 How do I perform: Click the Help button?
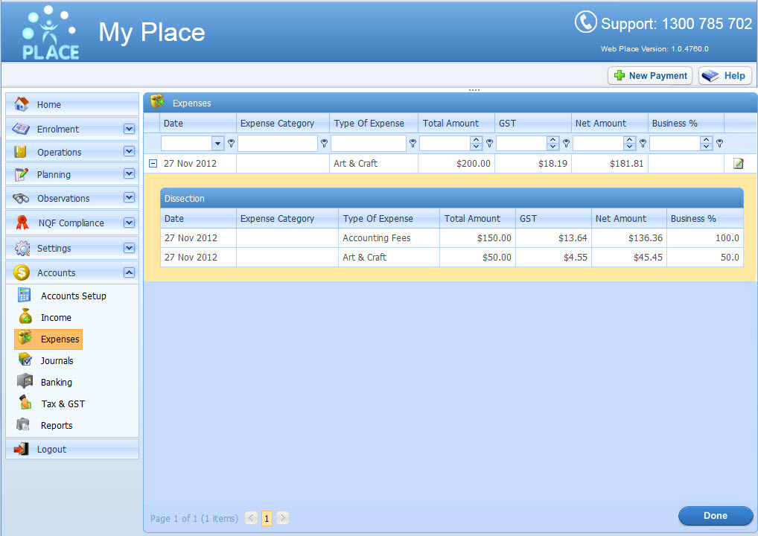tap(725, 76)
